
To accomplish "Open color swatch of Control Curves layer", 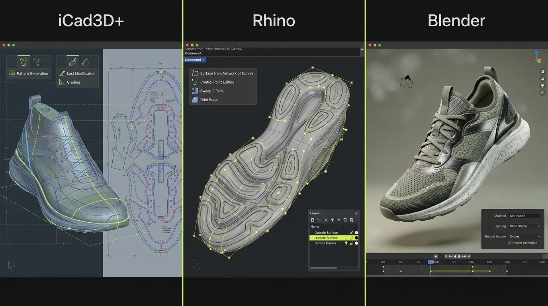I will click(356, 243).
